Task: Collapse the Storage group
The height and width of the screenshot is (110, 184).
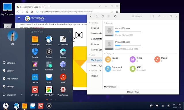Action: [x=104, y=23]
